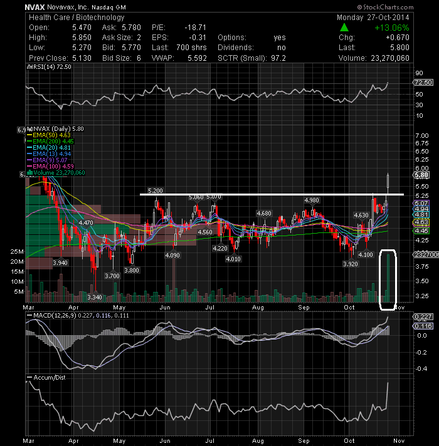This screenshot has height=446, width=439.
Task: Click the 4.680 August high label
Action: click(264, 214)
